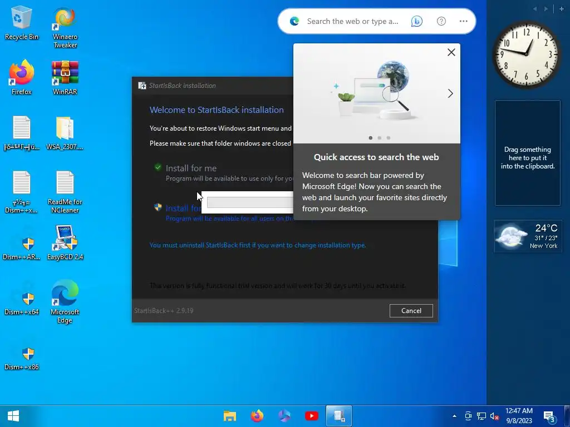570x427 pixels.
Task: Open the three-dot menu in Edge search bar
Action: point(463,22)
